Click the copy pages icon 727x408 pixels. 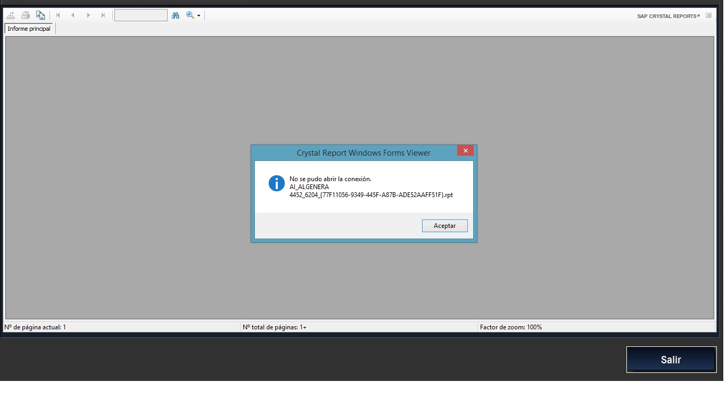tap(40, 15)
